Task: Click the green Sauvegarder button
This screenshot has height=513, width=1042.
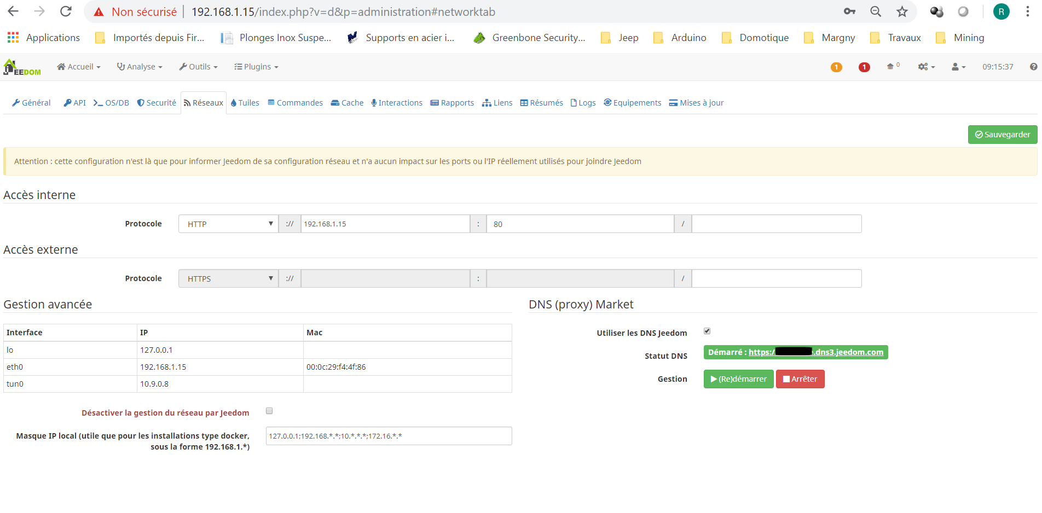Action: click(x=1003, y=135)
